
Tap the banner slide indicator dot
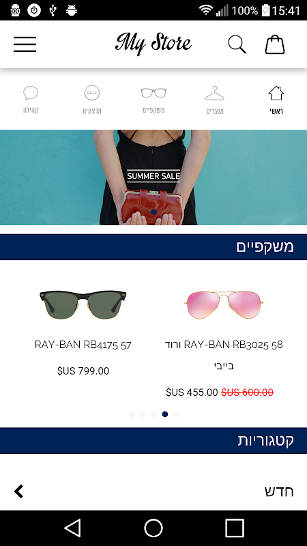tap(154, 212)
